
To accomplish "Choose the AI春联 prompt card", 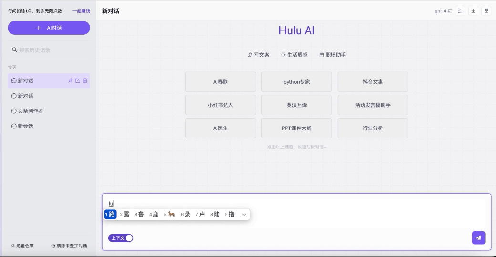I will [220, 82].
